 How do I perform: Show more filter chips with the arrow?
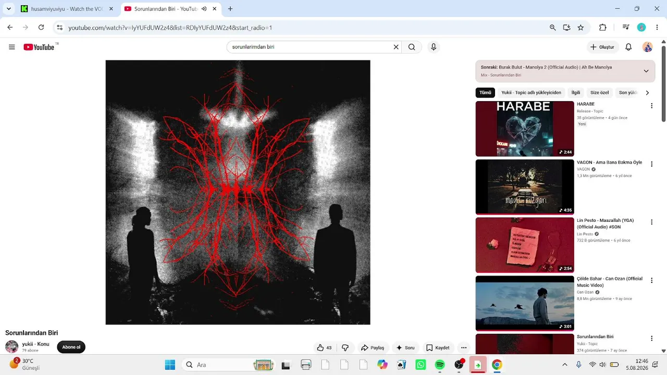coord(647,93)
